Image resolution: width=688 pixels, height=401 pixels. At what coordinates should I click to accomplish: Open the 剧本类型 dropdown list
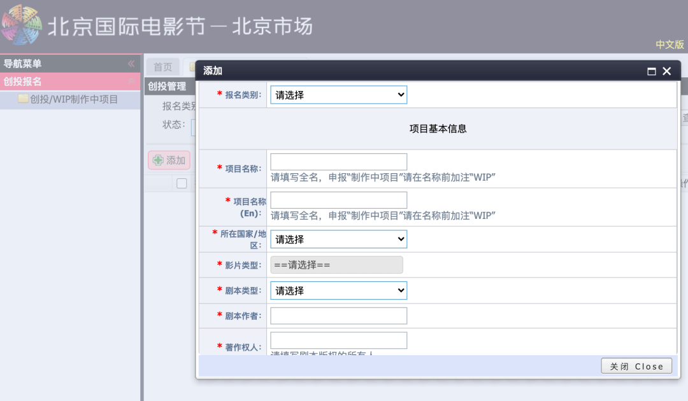[x=338, y=291]
